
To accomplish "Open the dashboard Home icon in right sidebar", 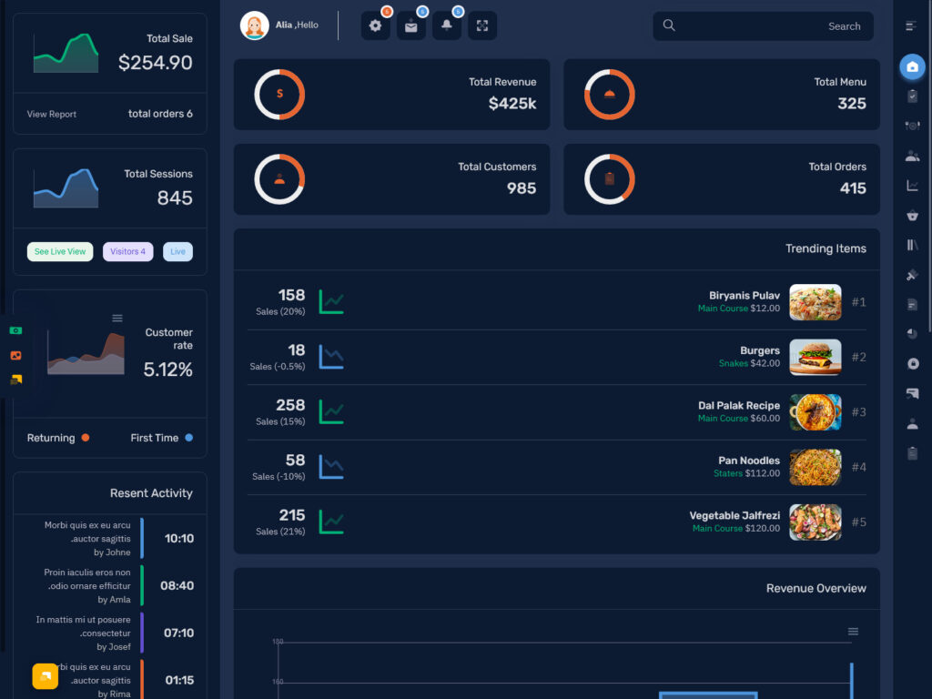I will point(912,66).
